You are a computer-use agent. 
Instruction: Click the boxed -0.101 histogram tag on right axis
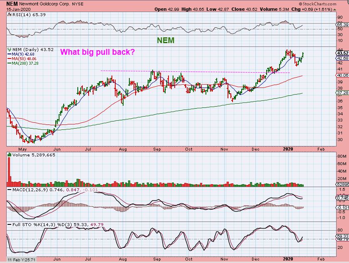pos(342,207)
